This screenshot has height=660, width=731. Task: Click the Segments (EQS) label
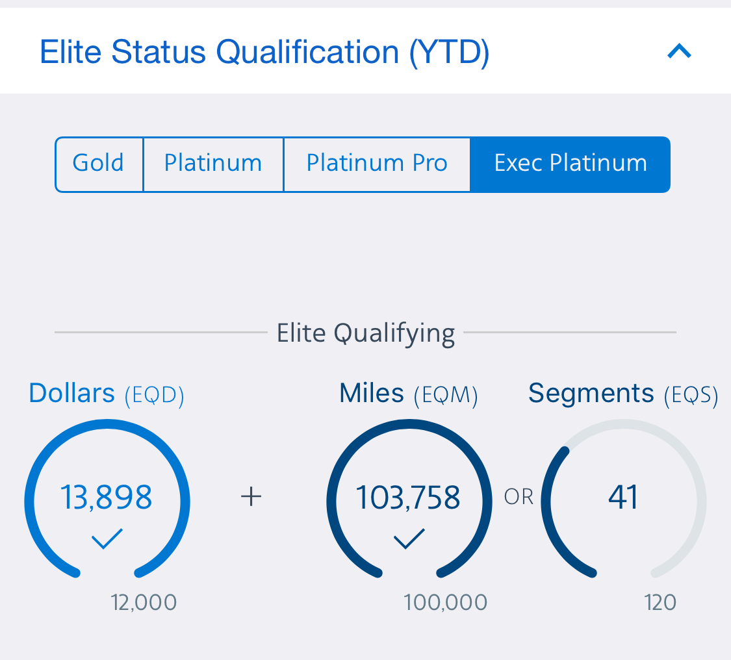tap(622, 394)
